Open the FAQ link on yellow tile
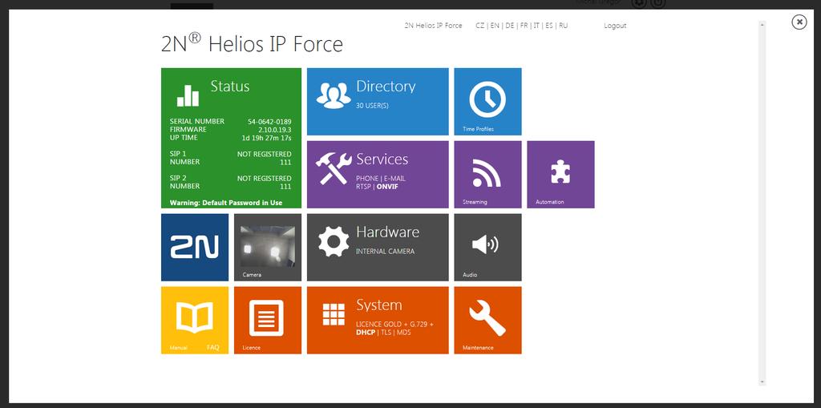Image resolution: width=821 pixels, height=408 pixels. [212, 347]
